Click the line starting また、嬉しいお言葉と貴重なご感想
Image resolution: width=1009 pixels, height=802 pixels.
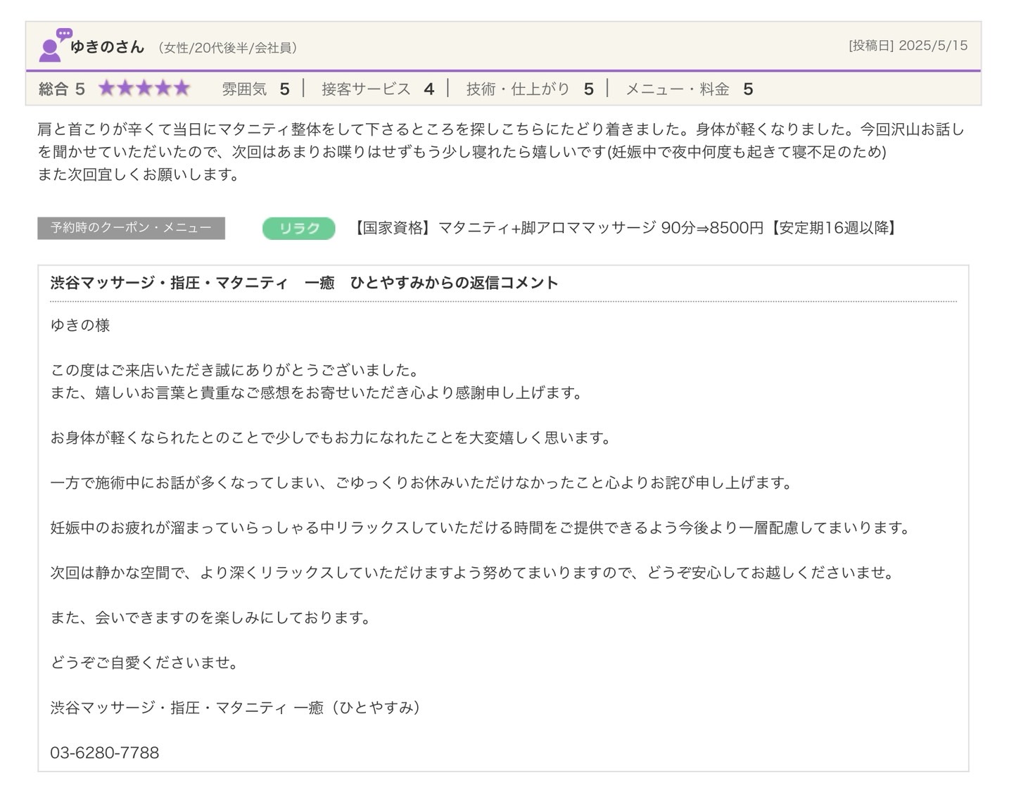(x=317, y=393)
